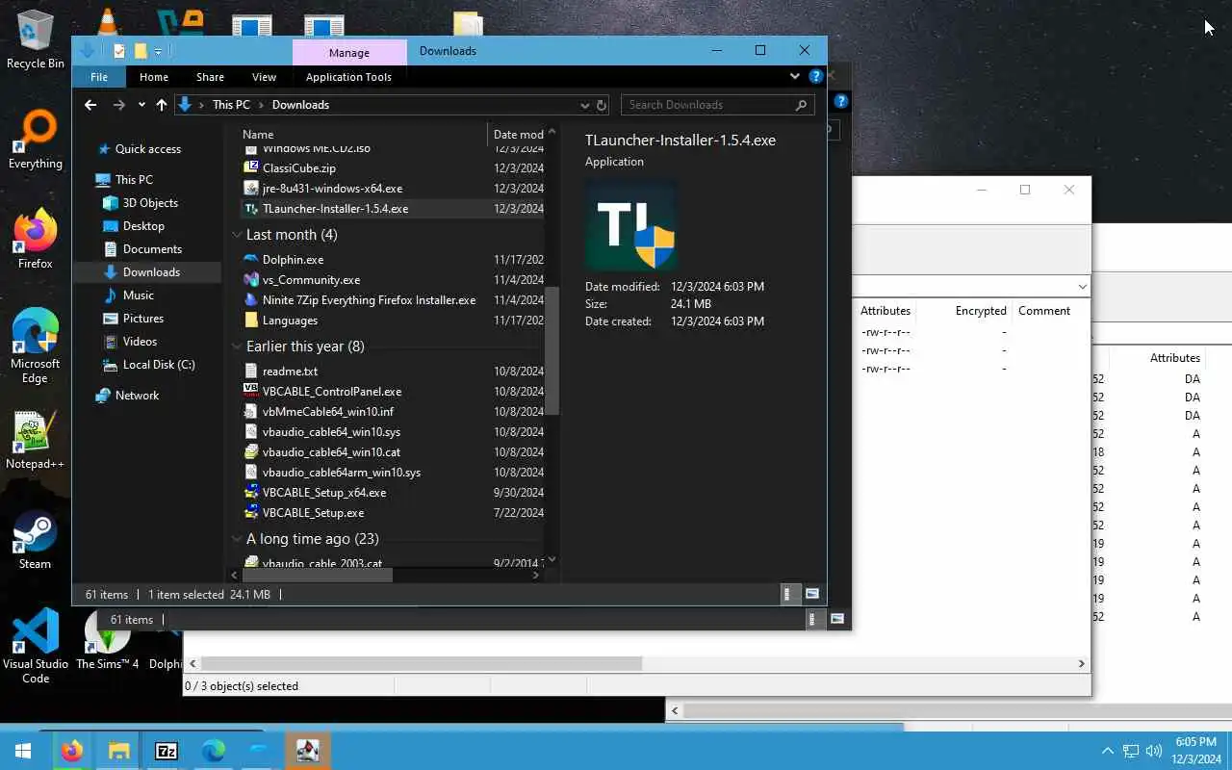Click the search magnifier icon

click(x=801, y=105)
